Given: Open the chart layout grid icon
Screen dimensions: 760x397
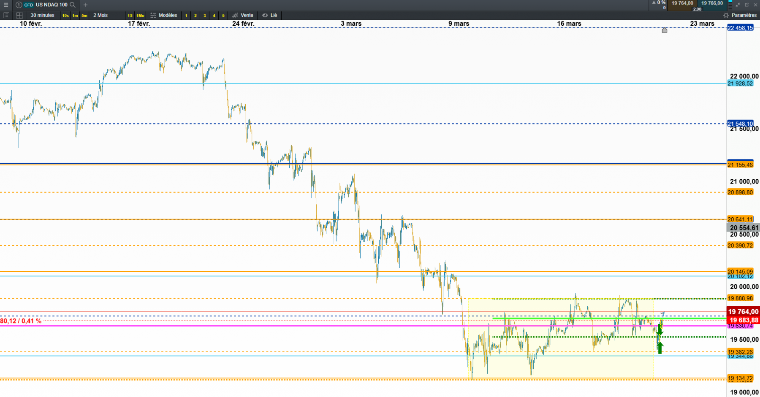Looking at the screenshot, I should coord(19,15).
